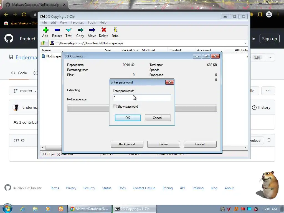The height and width of the screenshot is (213, 284).
Task: Click the GitHub logo in page header
Action: point(9,38)
